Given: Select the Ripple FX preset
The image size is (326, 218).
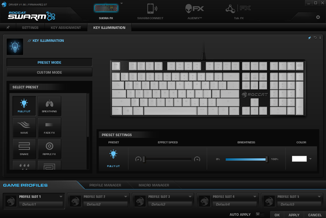Looking at the screenshot, I should click(x=49, y=147).
